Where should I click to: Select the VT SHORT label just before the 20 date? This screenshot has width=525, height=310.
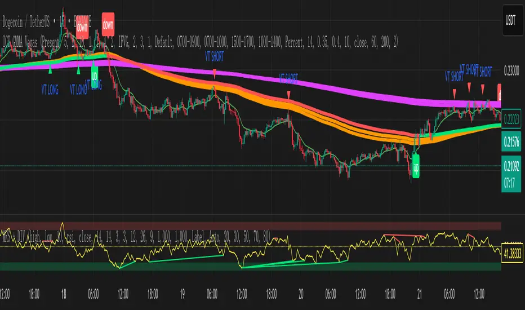click(x=288, y=79)
